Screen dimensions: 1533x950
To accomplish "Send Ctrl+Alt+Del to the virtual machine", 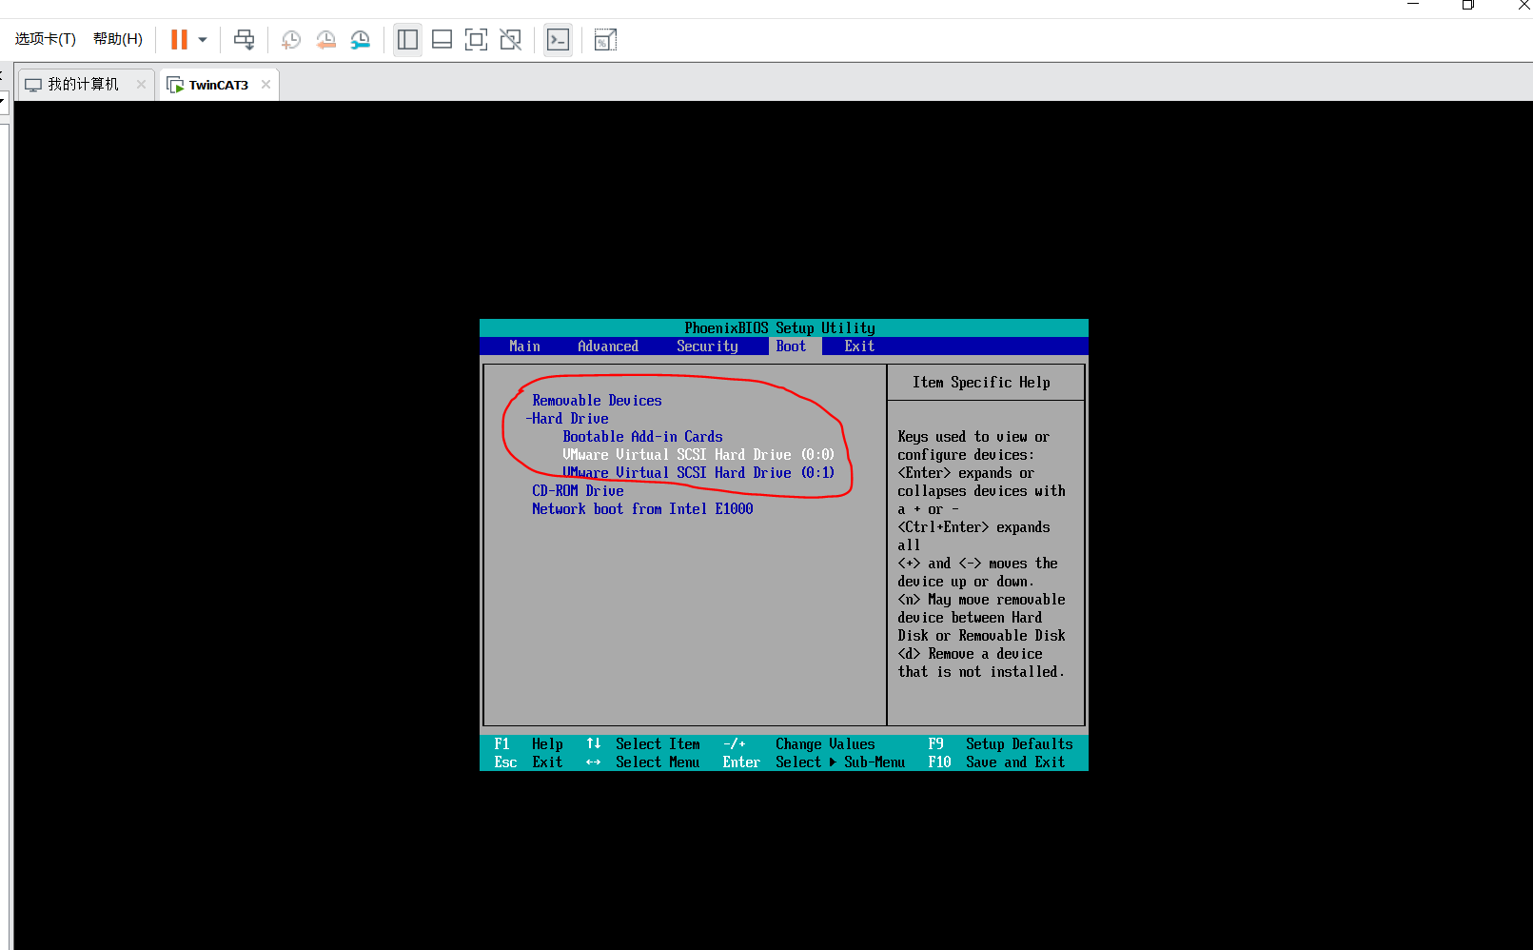I will [245, 40].
